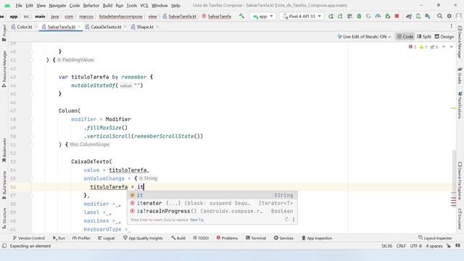Collapse the onValueChange lambda at line 55
Viewport: 464px width, 261px height.
(x=31, y=178)
